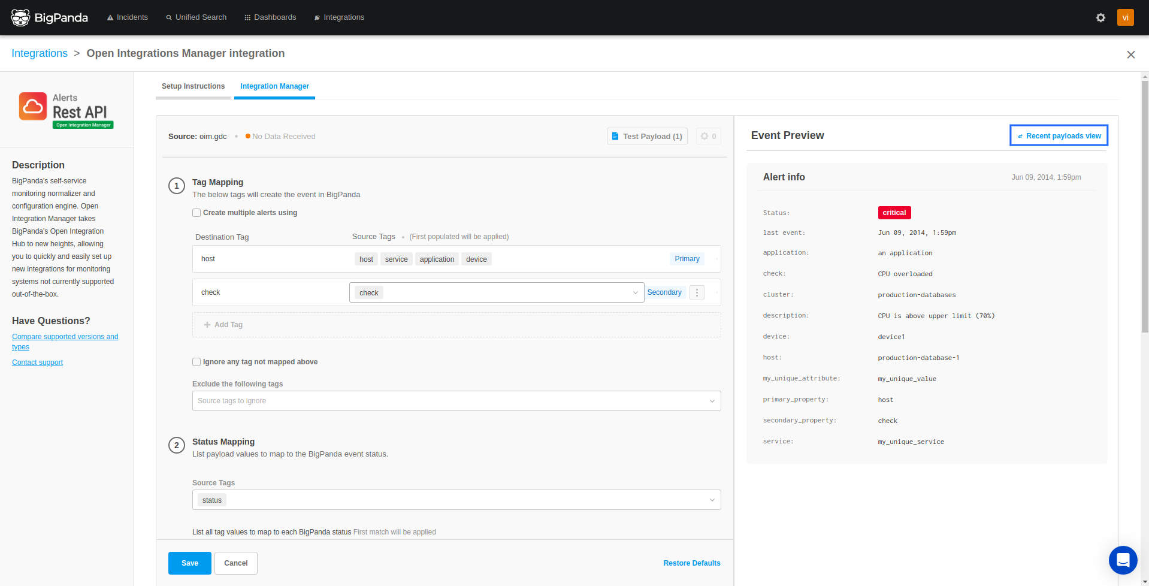Screen dimensions: 1149x586
Task: Open the Source tags to ignore dropdown
Action: [x=712, y=400]
